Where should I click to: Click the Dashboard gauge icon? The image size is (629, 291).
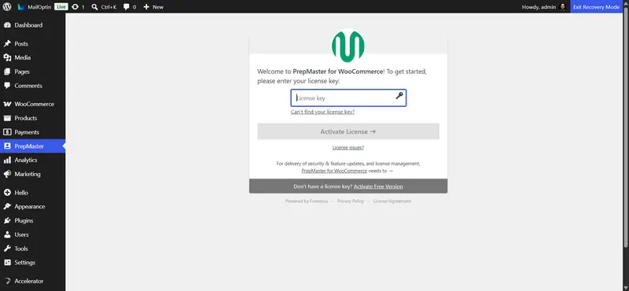[x=7, y=25]
